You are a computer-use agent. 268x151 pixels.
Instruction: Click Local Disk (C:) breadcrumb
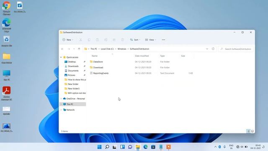107,49
